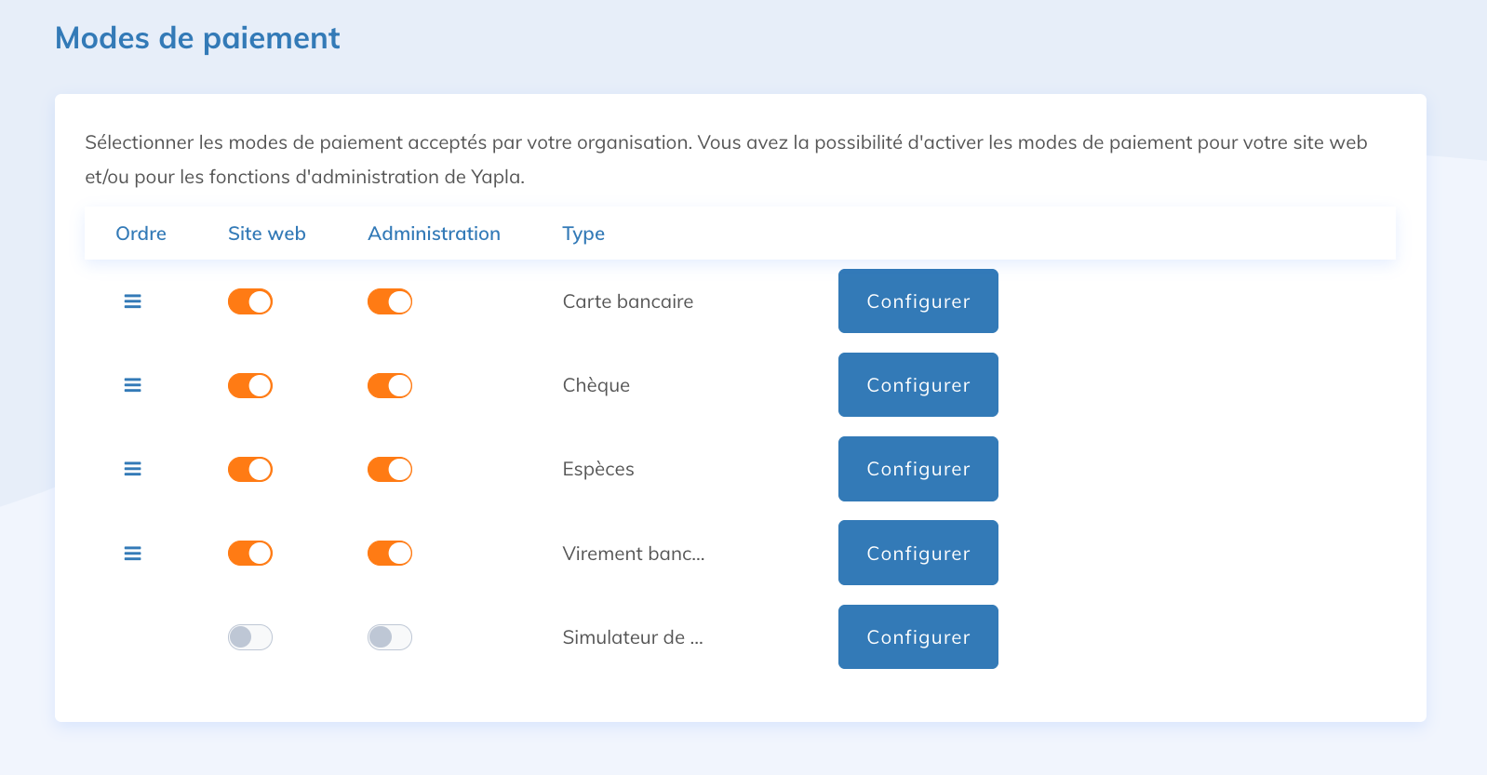
Task: Click the reorder handle for Espèces
Action: pyautogui.click(x=133, y=469)
